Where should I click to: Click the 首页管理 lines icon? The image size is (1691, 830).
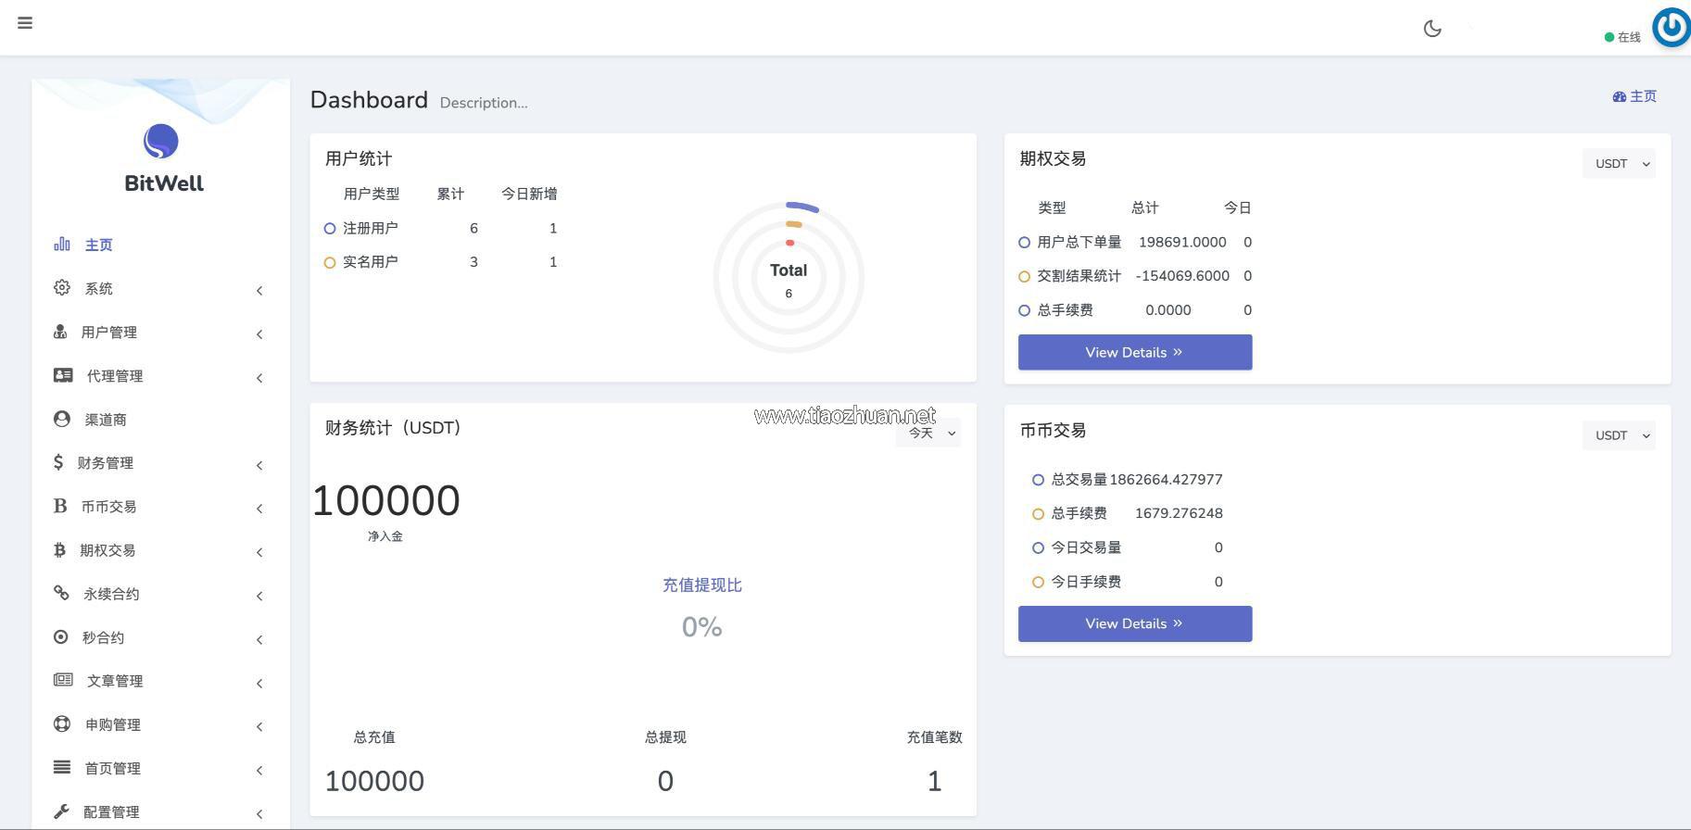(62, 767)
